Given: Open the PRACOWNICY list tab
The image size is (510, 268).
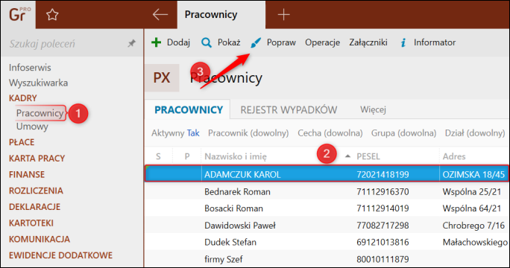Looking at the screenshot, I should tap(189, 109).
